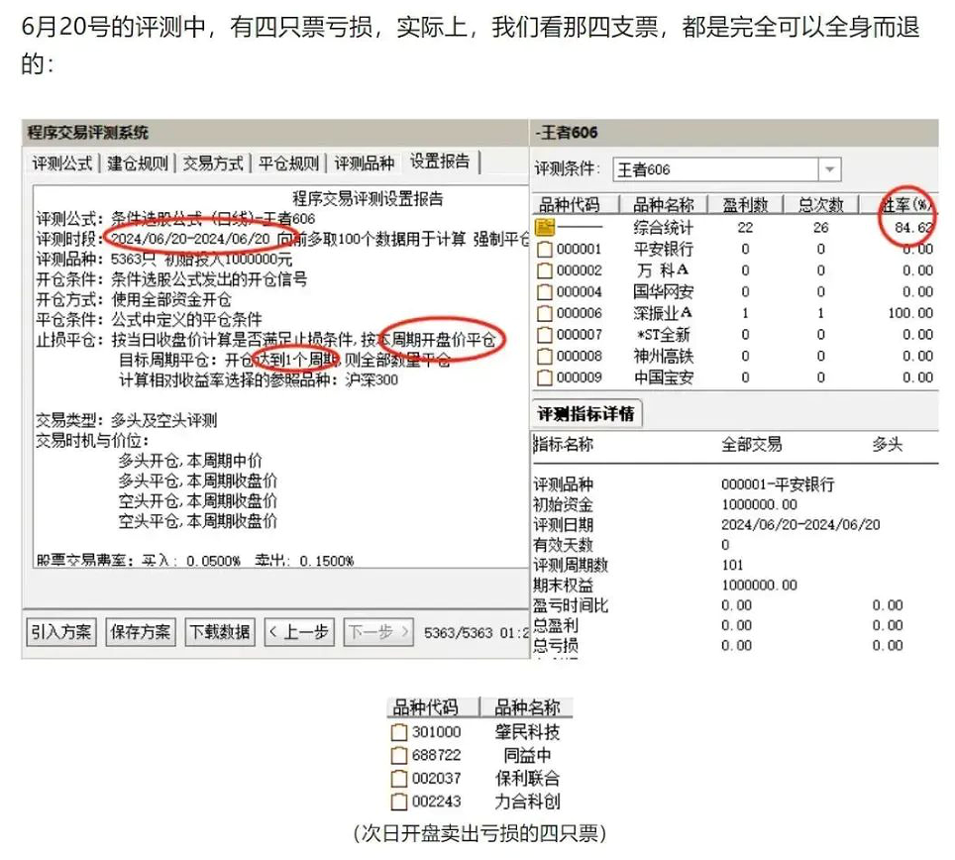The height and width of the screenshot is (860, 955).
Task: Click the 下载数据 button
Action: click(219, 631)
